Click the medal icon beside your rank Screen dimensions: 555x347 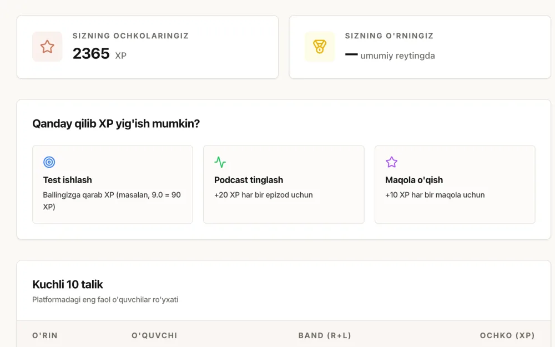pyautogui.click(x=320, y=47)
